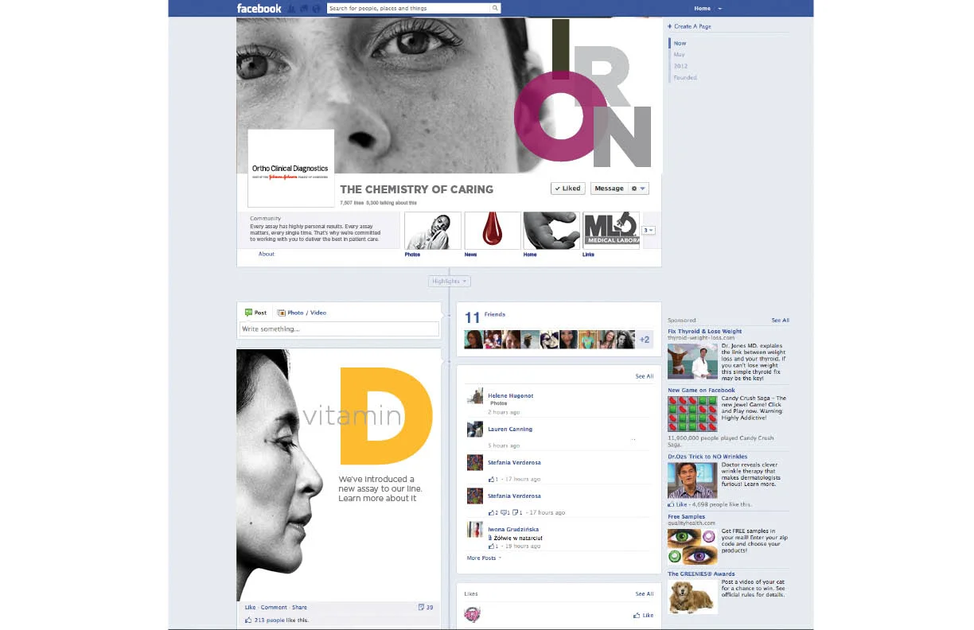Image resolution: width=974 pixels, height=630 pixels.
Task: Jump to Now in the timeline
Action: coord(680,43)
